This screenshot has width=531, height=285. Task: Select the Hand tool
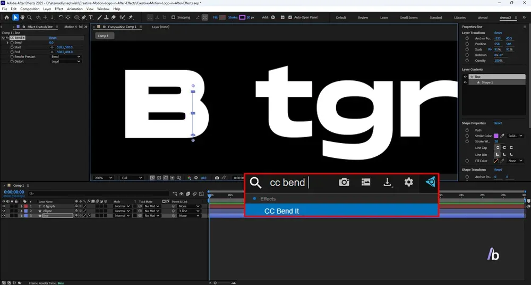pos(22,18)
